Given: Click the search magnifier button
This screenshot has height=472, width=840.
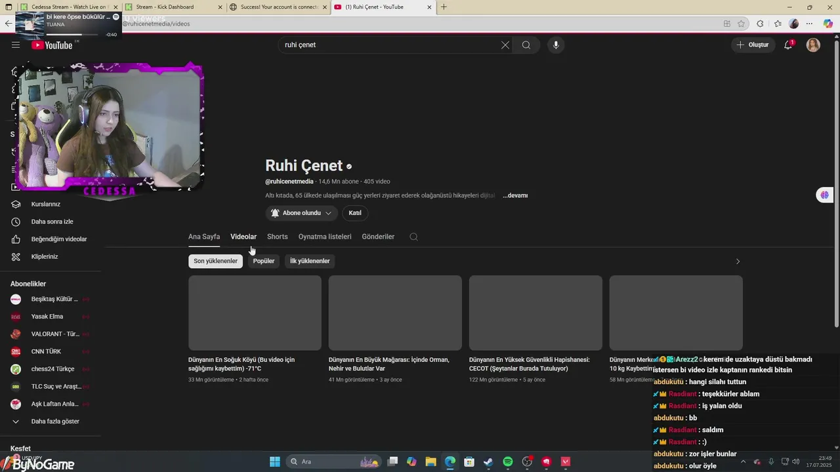Looking at the screenshot, I should (x=526, y=45).
